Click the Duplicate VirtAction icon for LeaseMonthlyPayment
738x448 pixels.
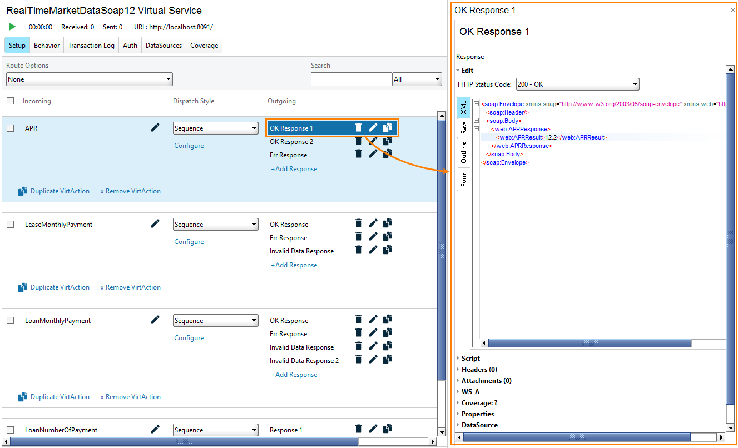pyautogui.click(x=23, y=287)
